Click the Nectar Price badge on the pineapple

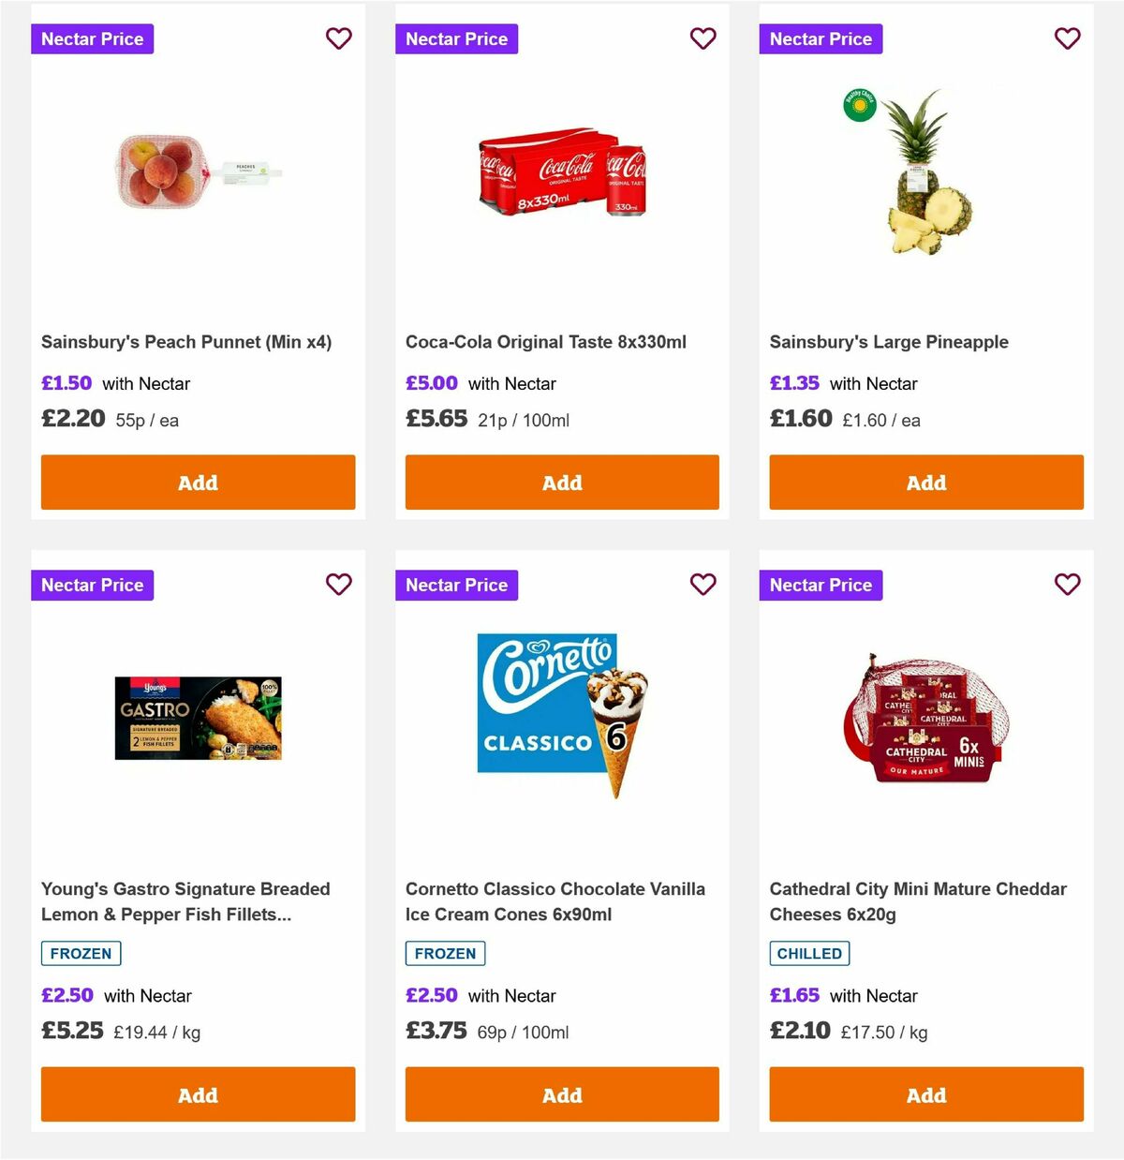coord(821,38)
